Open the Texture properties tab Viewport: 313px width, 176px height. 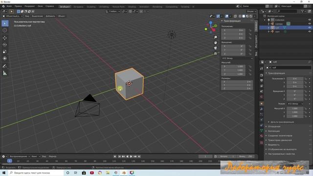[262, 143]
